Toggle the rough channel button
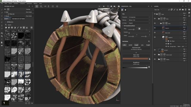 pos(136,45)
